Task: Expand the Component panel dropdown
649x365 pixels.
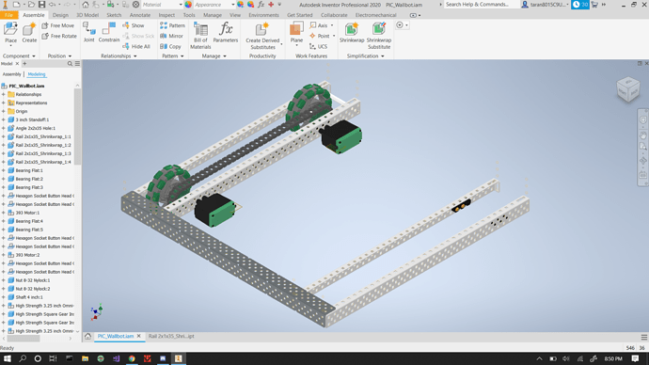Action: point(34,56)
